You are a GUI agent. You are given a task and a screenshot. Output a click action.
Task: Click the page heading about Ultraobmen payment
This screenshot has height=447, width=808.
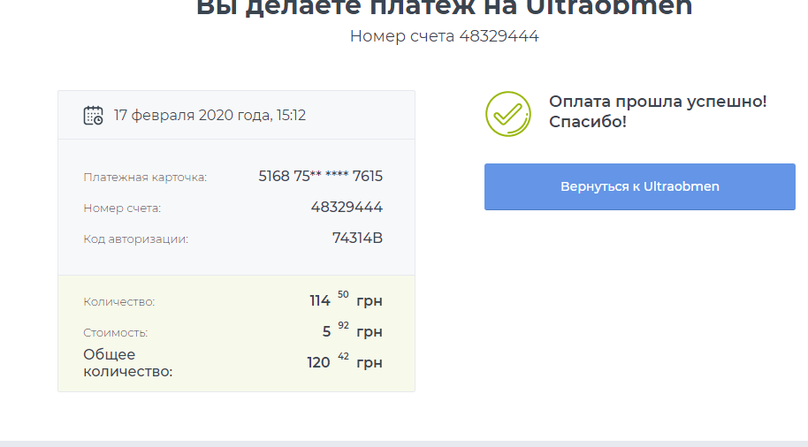click(x=444, y=8)
